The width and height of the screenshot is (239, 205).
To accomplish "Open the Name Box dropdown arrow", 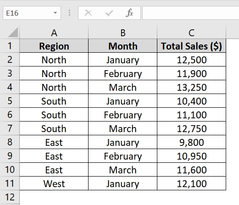I will pyautogui.click(x=55, y=13).
